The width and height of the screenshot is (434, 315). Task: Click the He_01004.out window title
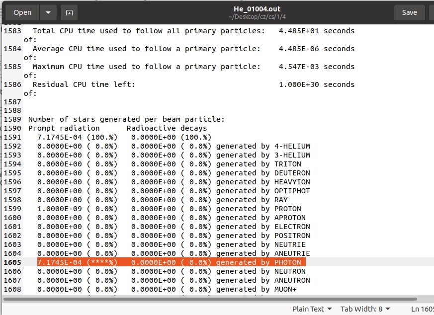tap(257, 9)
